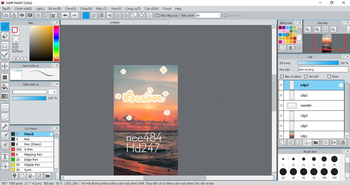Enable curve snap

pos(134,15)
